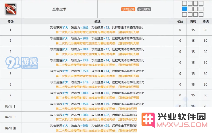Click the 初始 column header

pos(180,21)
